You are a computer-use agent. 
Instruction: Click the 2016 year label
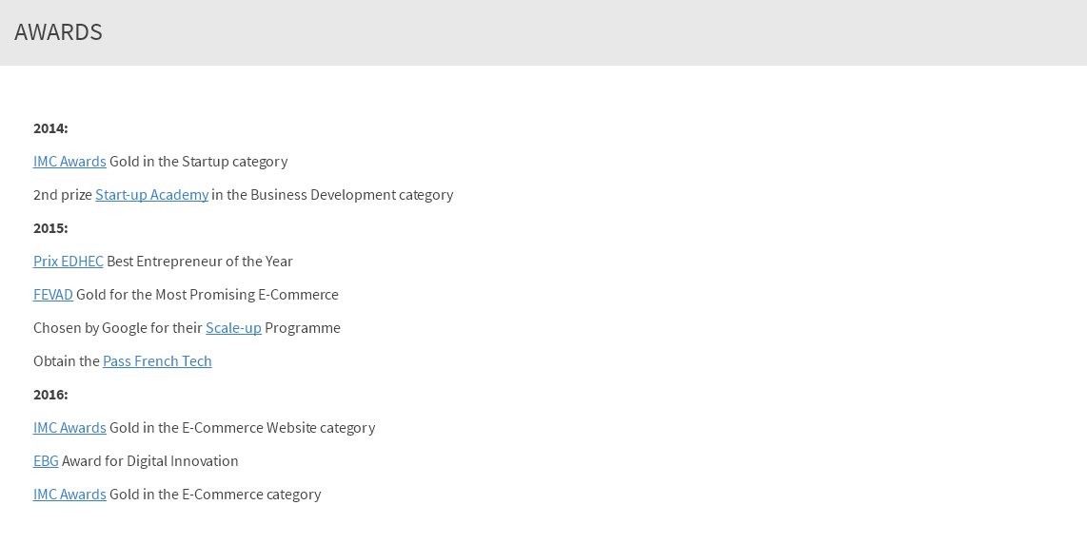(50, 395)
